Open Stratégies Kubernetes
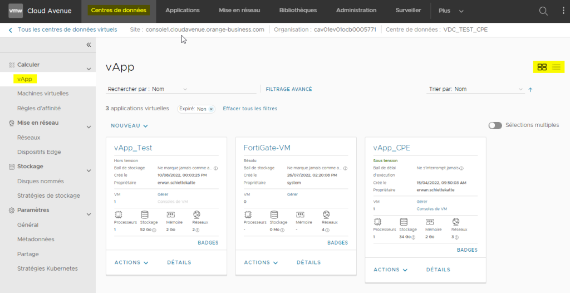The width and height of the screenshot is (570, 293). coord(48,268)
